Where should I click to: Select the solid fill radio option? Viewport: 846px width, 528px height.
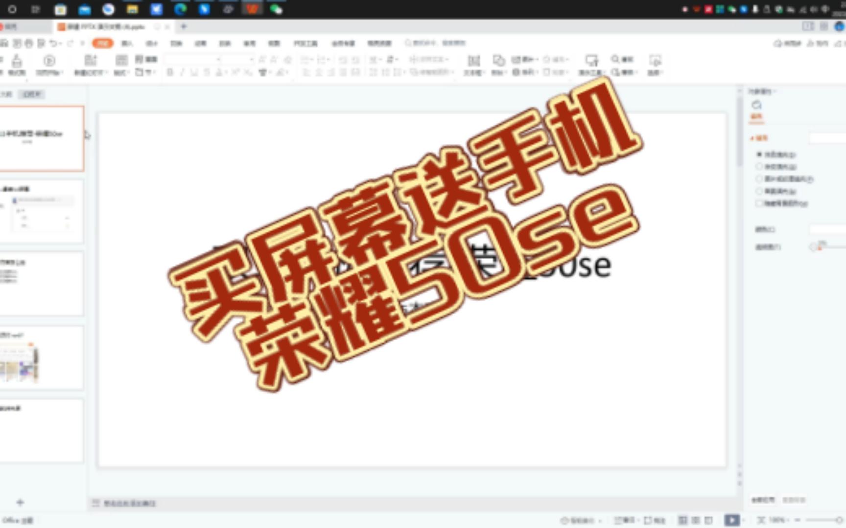[x=776, y=154]
